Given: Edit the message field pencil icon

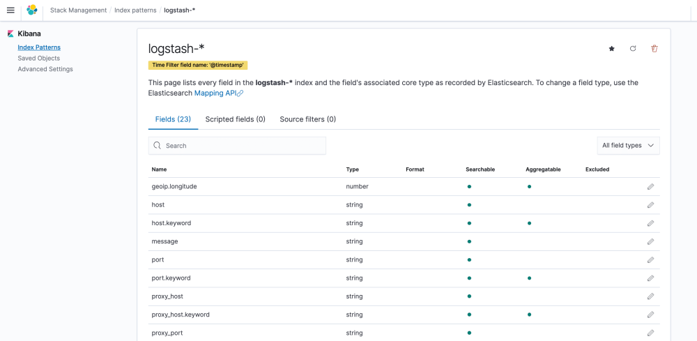Looking at the screenshot, I should [650, 241].
